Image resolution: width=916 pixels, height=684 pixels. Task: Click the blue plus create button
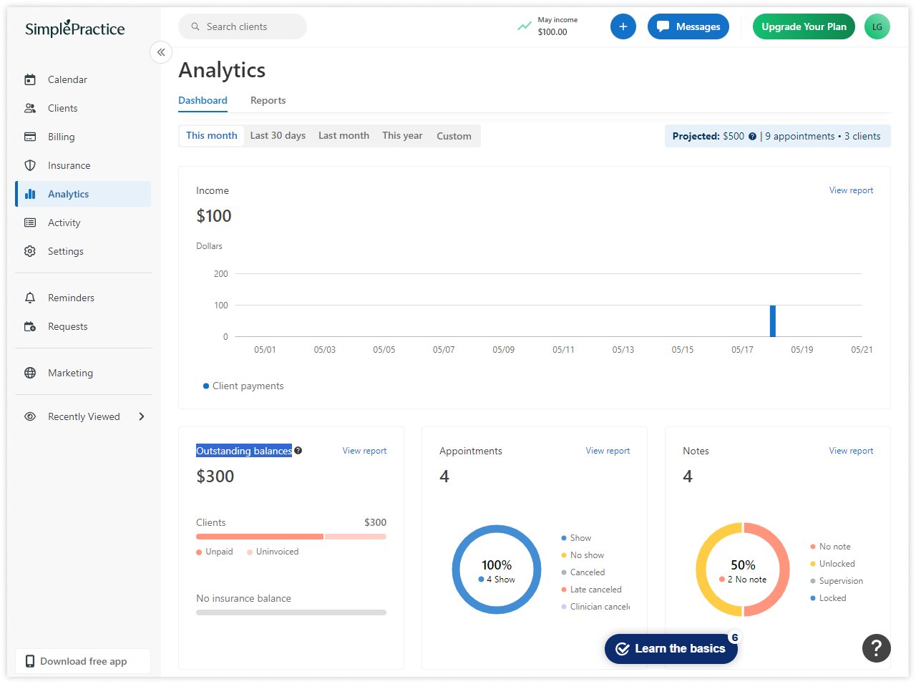[x=623, y=26]
